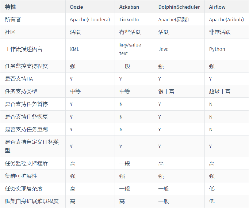The height and width of the screenshot is (208, 249).
Task: Select Y under Airflow in 自定义任务类型 row
Action: [210, 146]
